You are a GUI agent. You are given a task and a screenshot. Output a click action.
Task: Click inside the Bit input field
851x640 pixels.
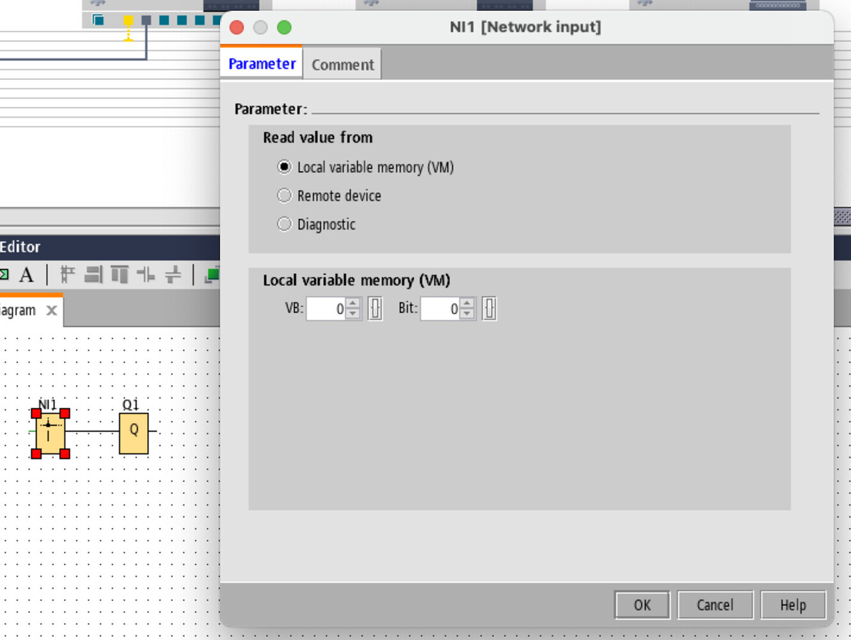[x=441, y=308]
